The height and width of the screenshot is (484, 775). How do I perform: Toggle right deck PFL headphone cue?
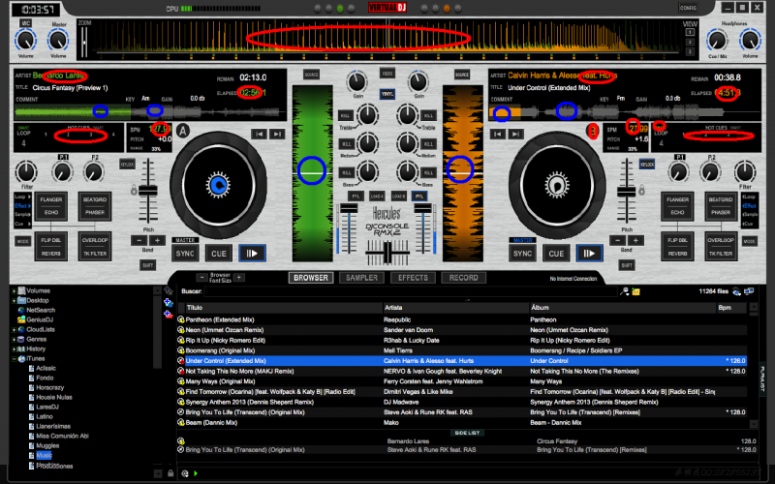click(419, 197)
